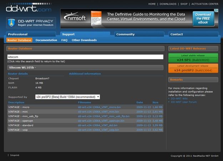Viewport: 223px width, 161px height.
Task: Click the Additional information heading
Action: pos(85,74)
